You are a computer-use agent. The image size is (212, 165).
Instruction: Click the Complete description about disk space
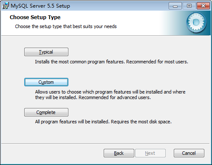tap(103, 122)
